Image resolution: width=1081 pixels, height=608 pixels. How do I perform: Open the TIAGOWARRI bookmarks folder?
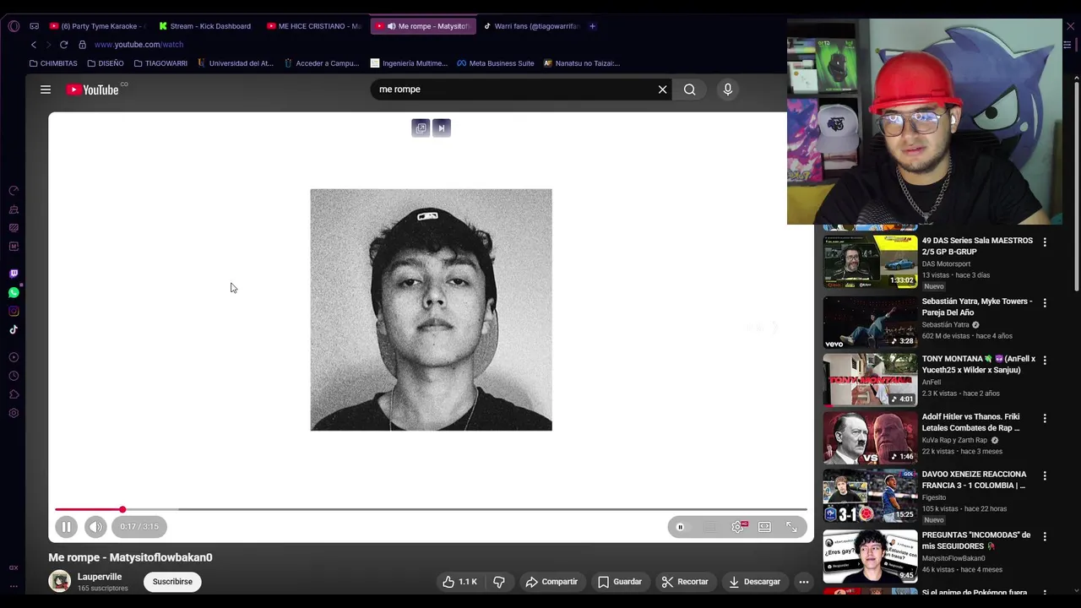coord(160,63)
